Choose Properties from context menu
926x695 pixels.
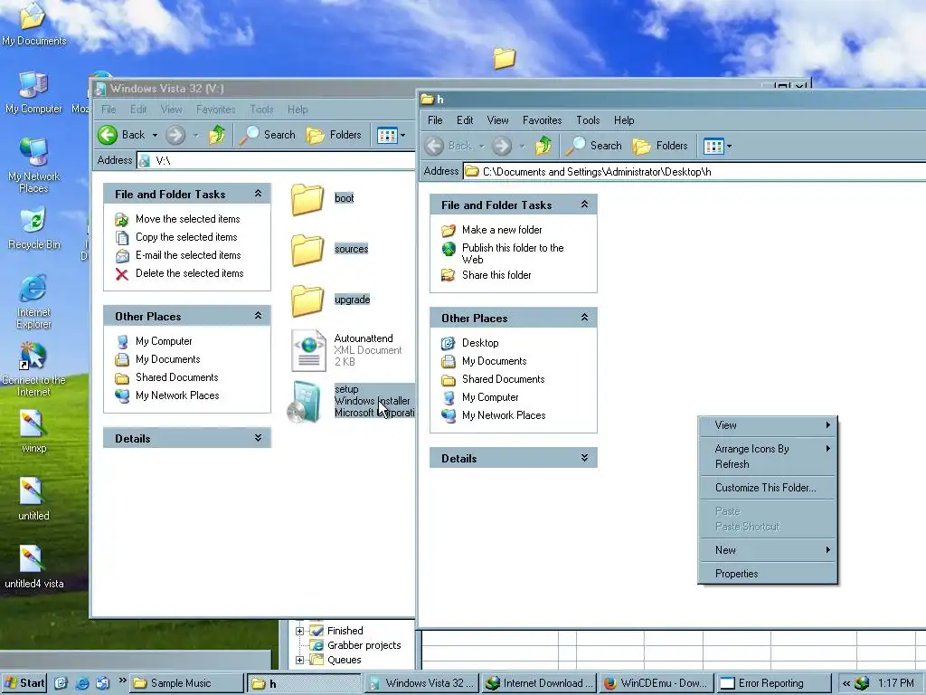(768, 573)
